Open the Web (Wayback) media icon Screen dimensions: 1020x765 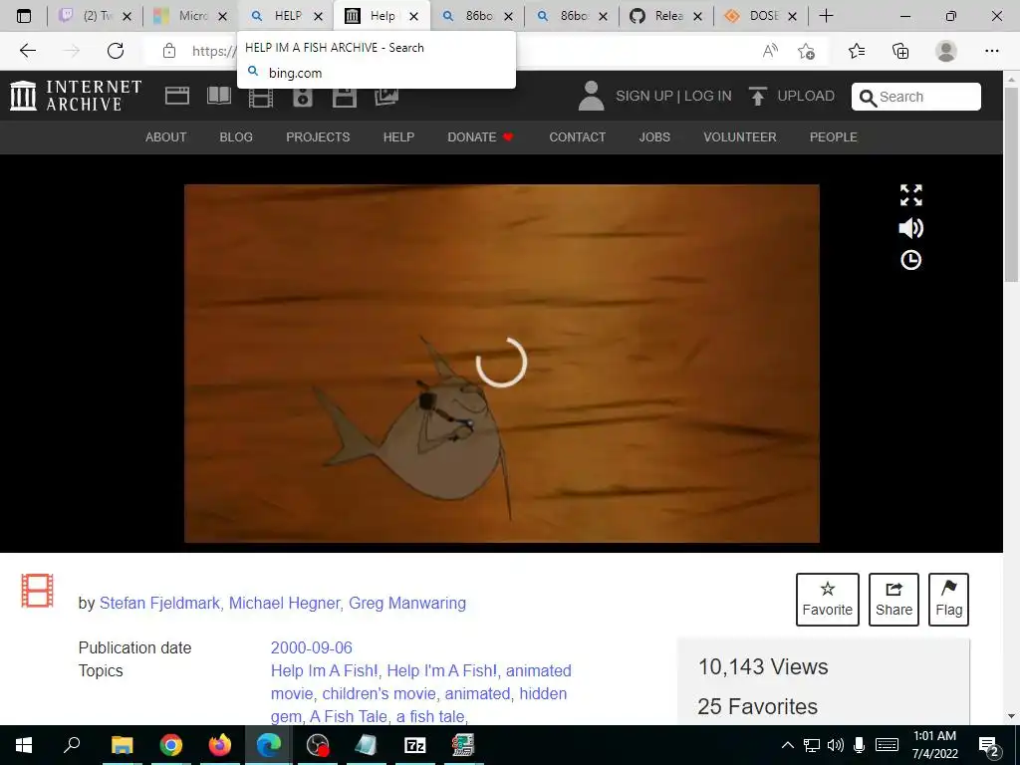(177, 96)
